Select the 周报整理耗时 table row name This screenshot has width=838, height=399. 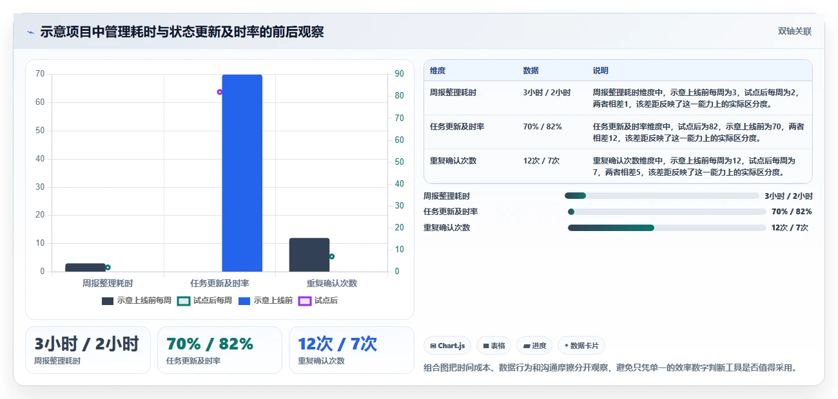point(453,93)
